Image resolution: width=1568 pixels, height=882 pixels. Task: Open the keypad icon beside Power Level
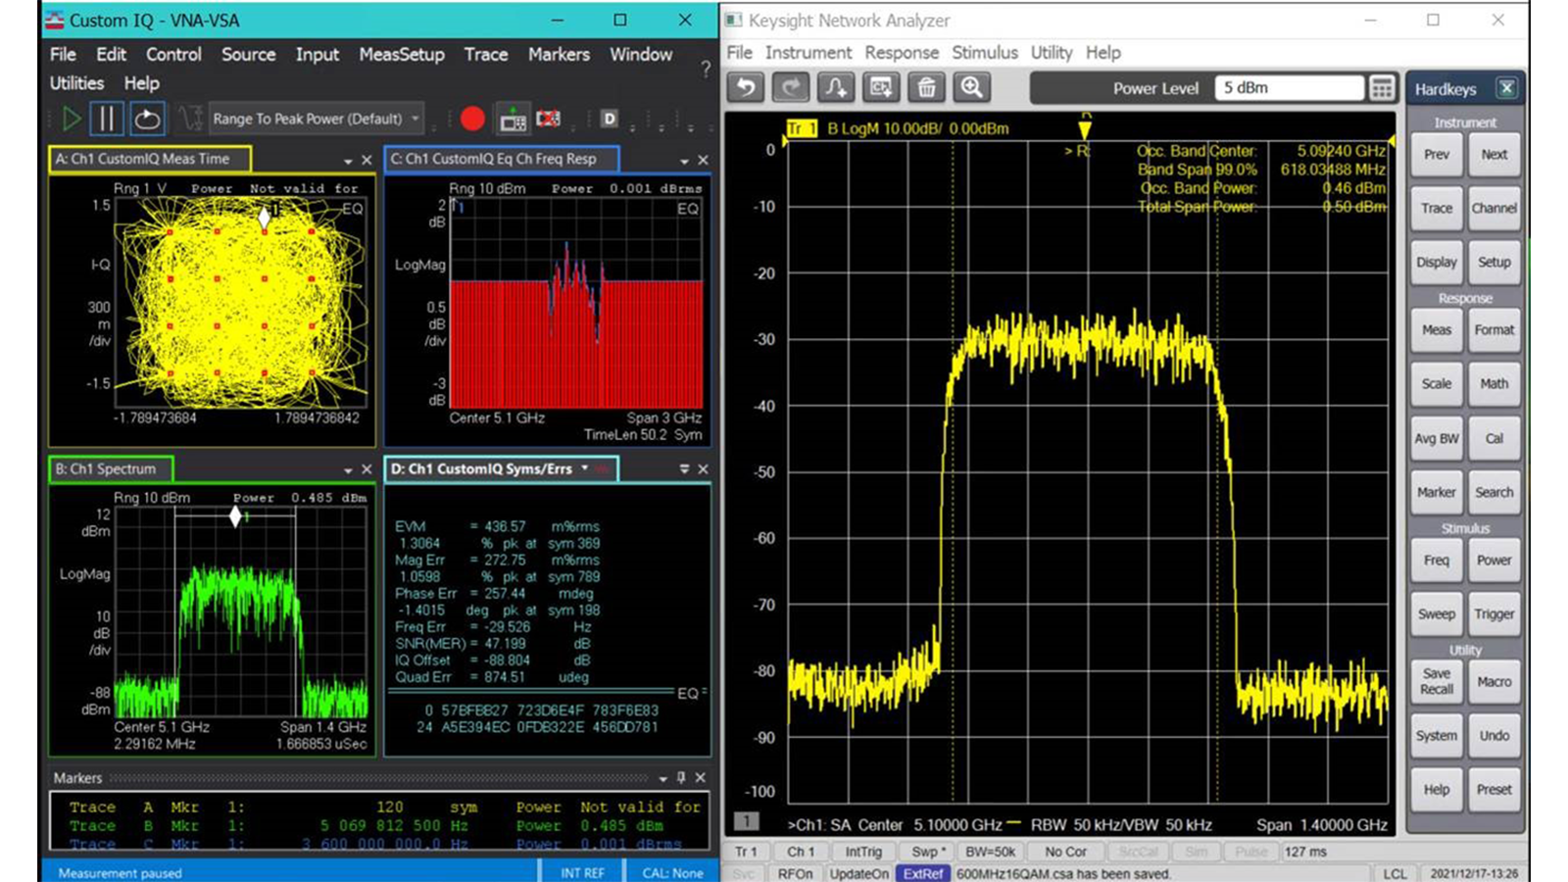1382,87
